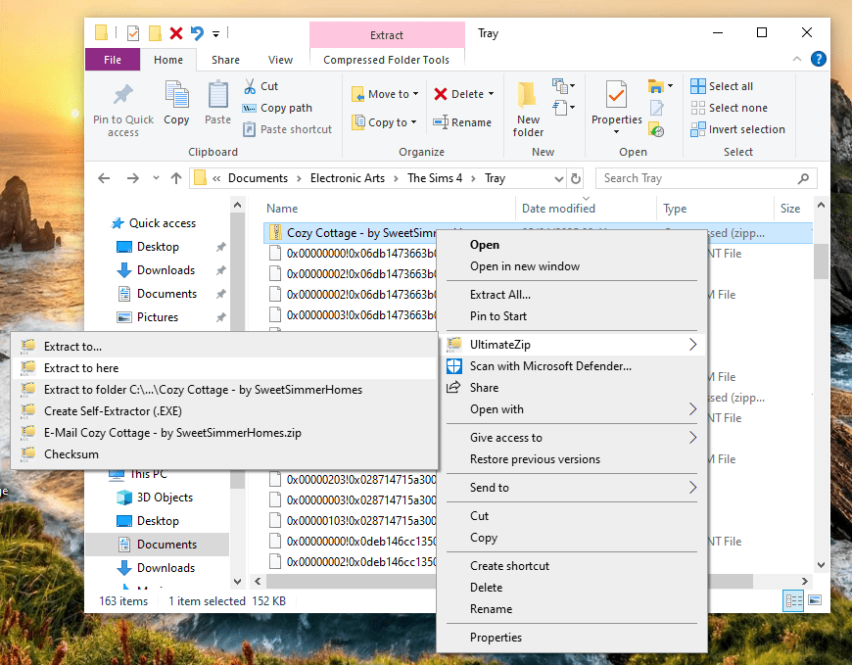Screen dimensions: 852x665
Task: Click the Copy icon in Clipboard group
Action: [x=176, y=98]
